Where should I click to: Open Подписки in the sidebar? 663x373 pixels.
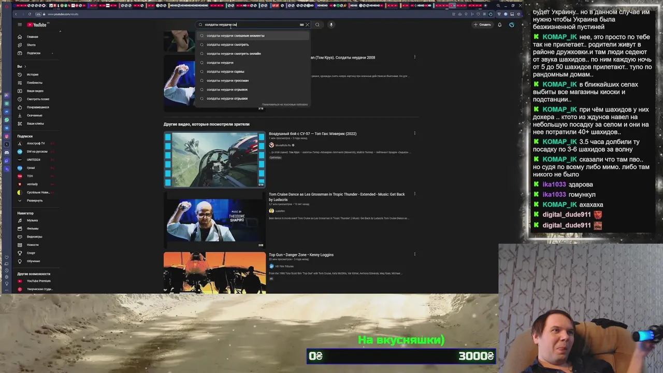(x=33, y=53)
